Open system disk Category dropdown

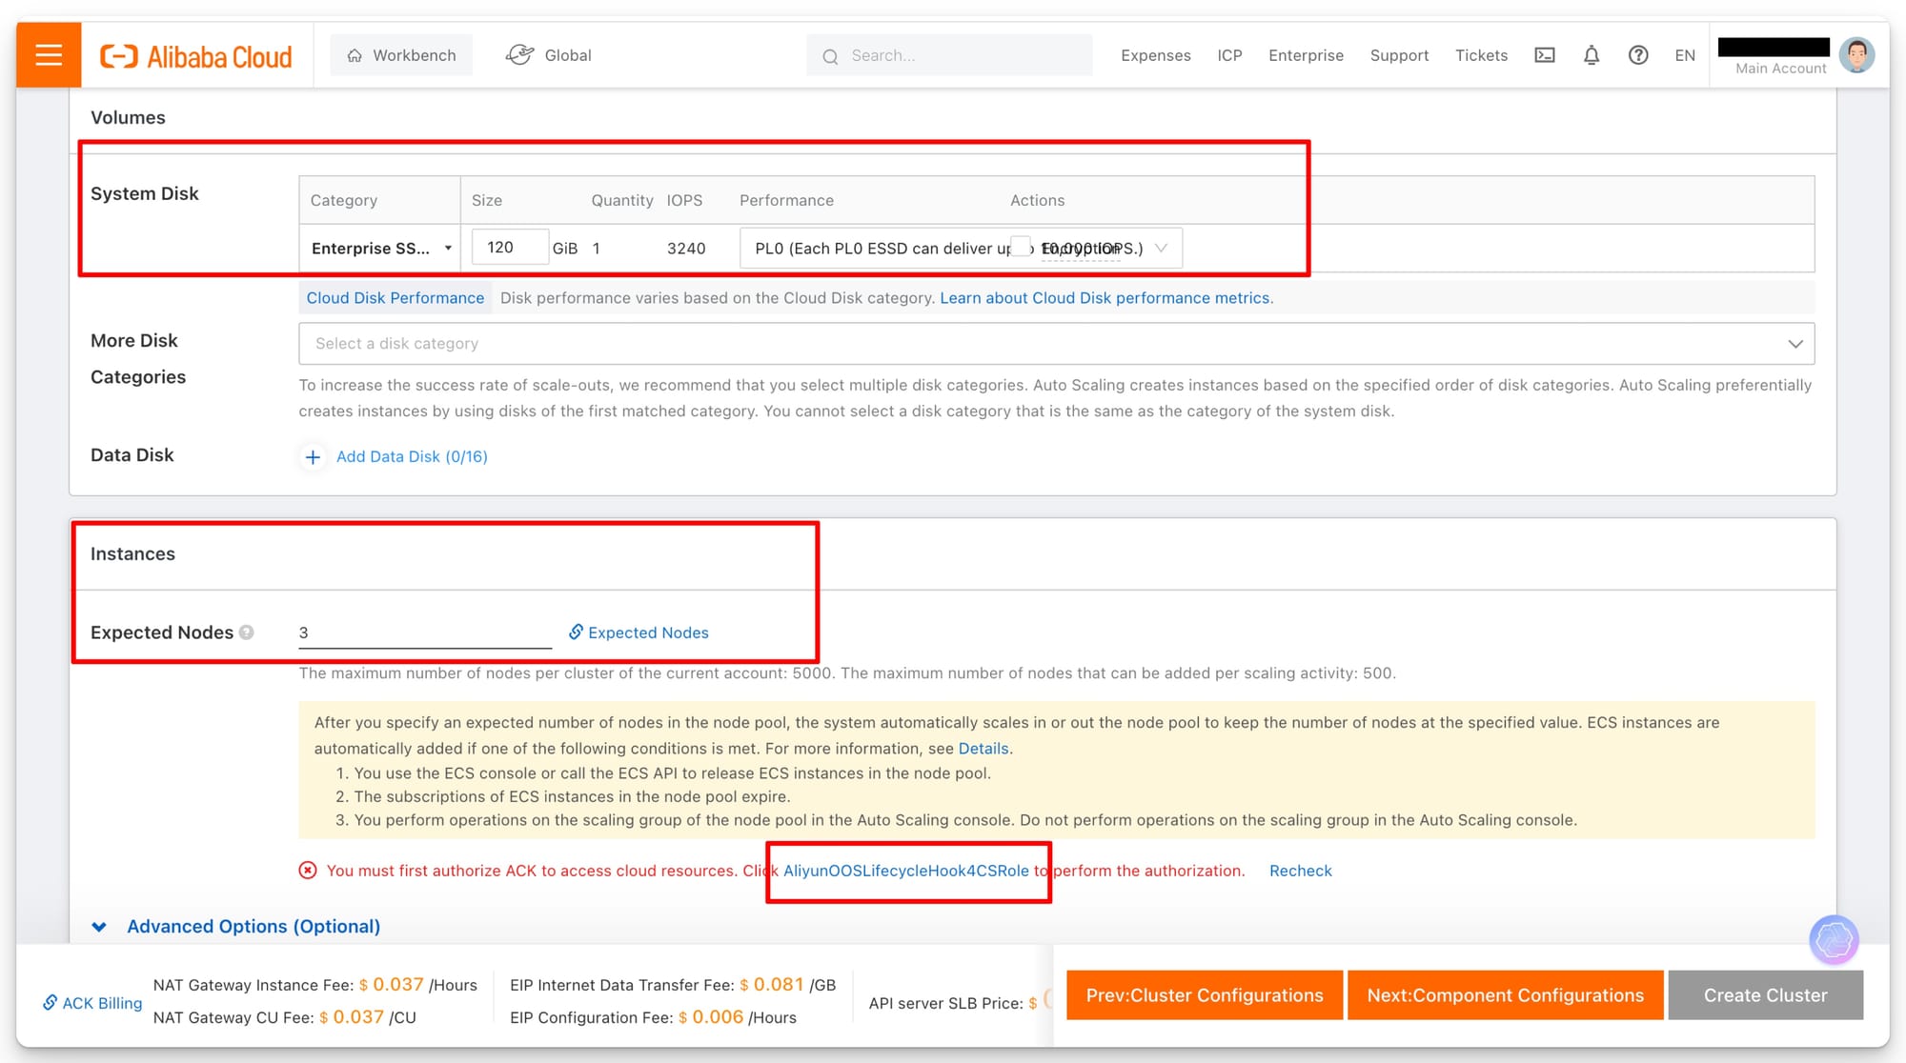point(380,249)
